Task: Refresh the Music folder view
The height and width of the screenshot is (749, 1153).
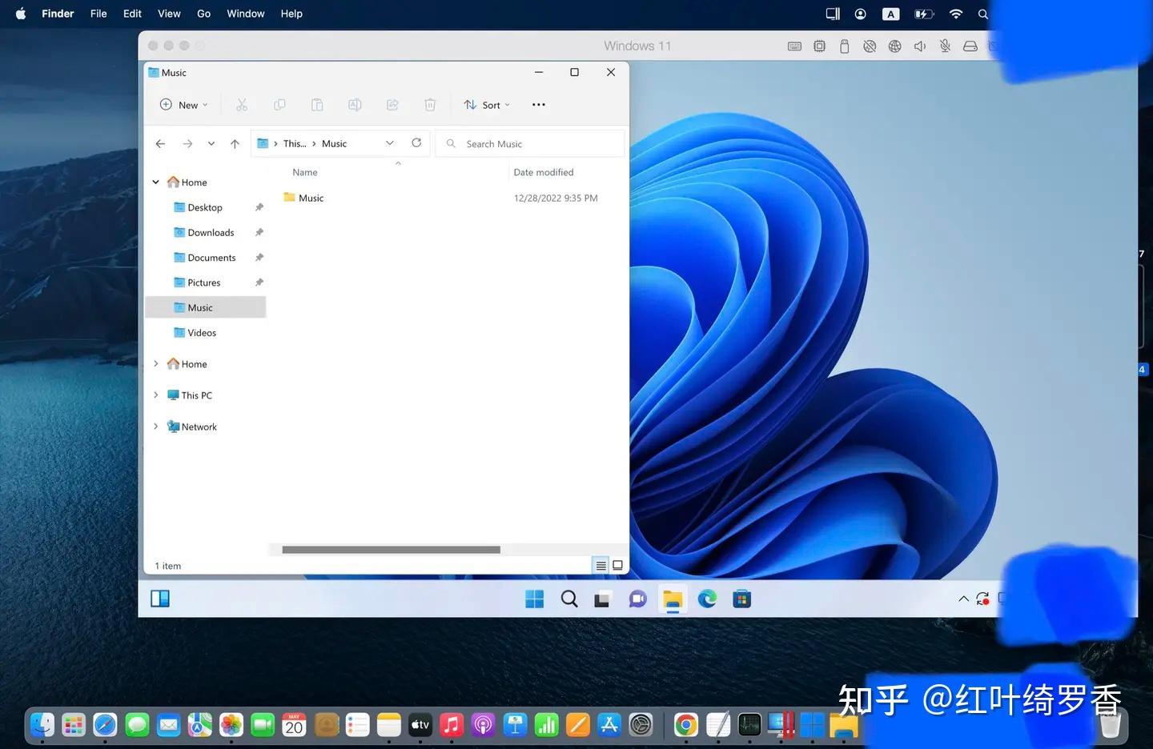Action: click(x=416, y=142)
